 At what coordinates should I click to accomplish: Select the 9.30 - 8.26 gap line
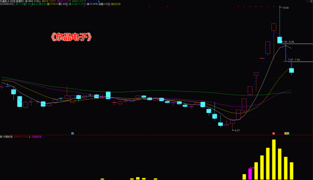coord(299,44)
